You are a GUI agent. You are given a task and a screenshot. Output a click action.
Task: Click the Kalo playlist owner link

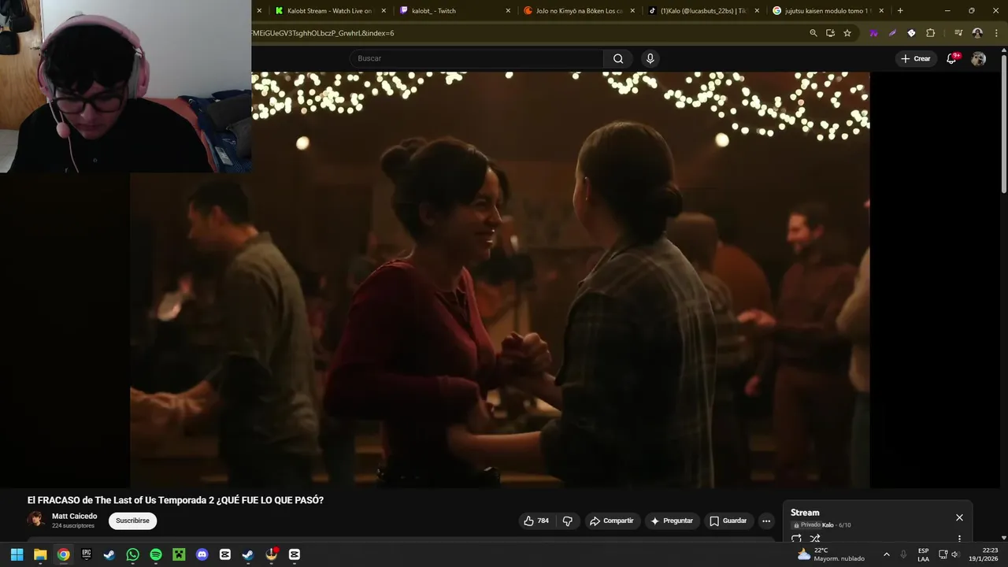(828, 525)
